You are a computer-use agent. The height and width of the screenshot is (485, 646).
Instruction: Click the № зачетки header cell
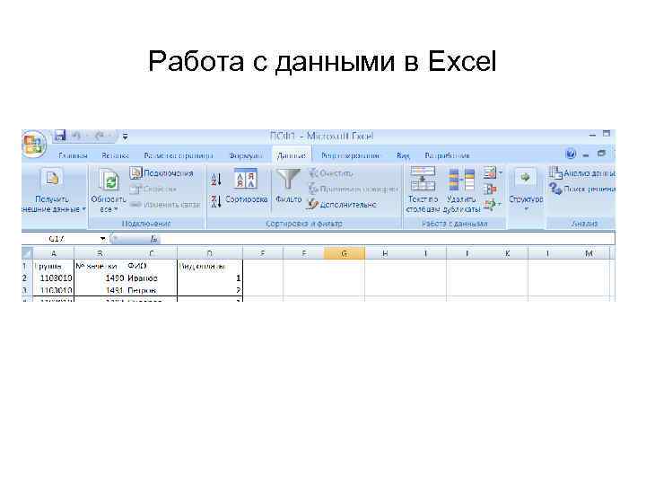click(x=100, y=266)
